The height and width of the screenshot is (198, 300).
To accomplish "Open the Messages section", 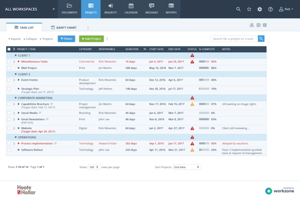I will tap(151, 9).
